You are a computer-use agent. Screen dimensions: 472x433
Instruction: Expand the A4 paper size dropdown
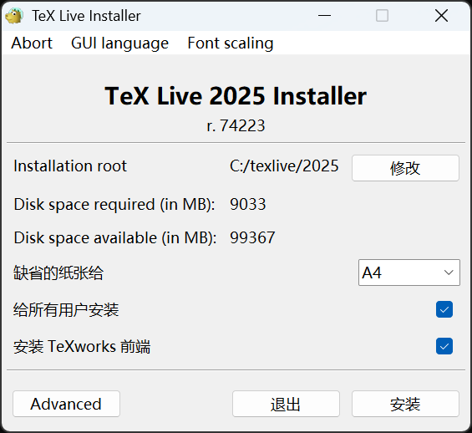409,273
